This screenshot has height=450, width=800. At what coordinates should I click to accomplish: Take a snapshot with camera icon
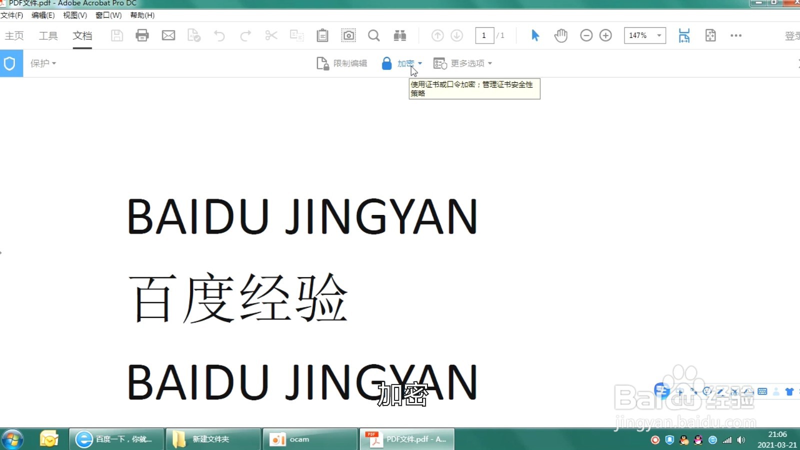coord(348,35)
